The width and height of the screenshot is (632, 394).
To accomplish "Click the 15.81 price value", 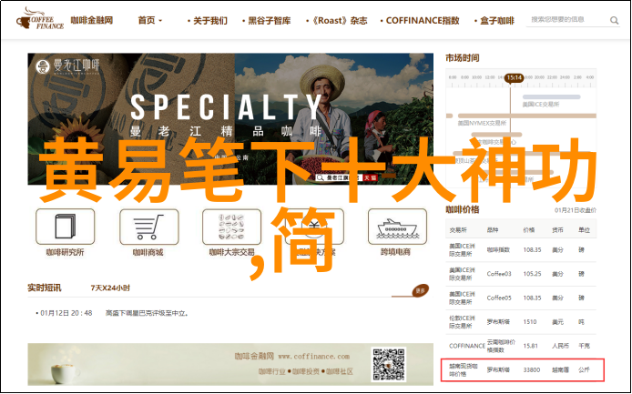I will pyautogui.click(x=530, y=346).
